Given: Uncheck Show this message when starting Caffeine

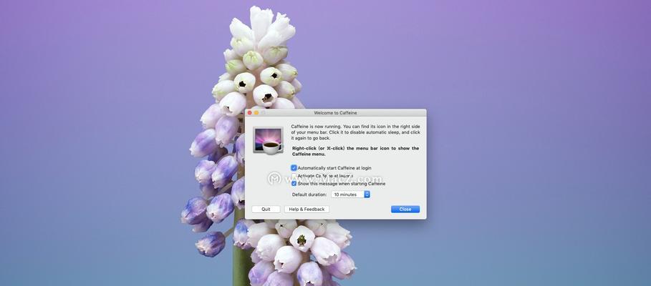Looking at the screenshot, I should tap(294, 183).
